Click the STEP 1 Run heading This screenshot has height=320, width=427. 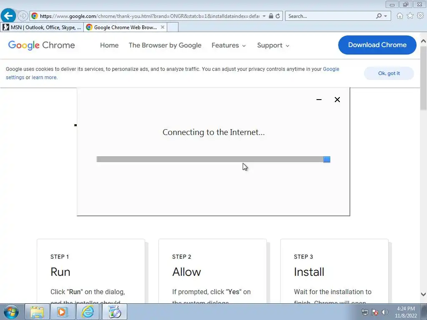pyautogui.click(x=60, y=272)
